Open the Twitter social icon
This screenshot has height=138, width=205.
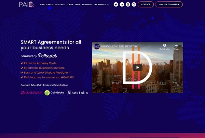tap(116, 4)
